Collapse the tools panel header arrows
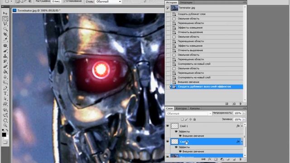290x163 pixels. (x=2, y=7)
